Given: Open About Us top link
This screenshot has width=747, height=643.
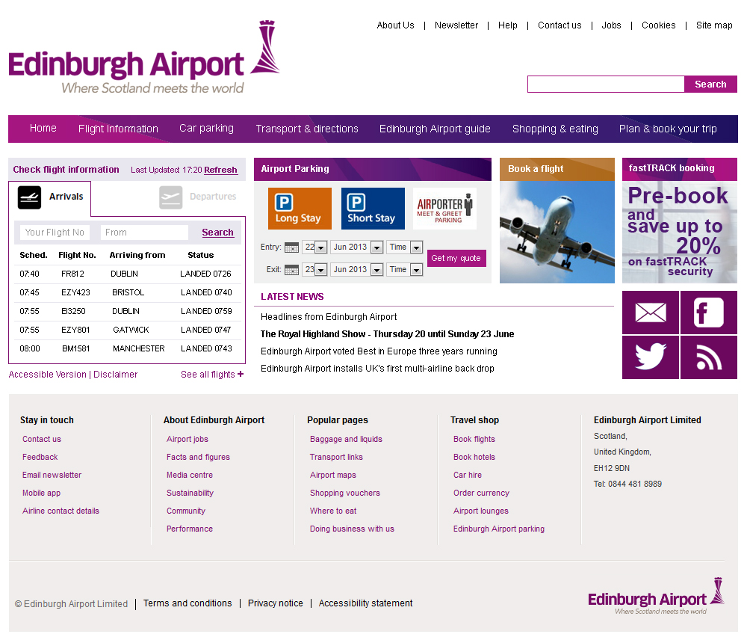Looking at the screenshot, I should point(395,25).
